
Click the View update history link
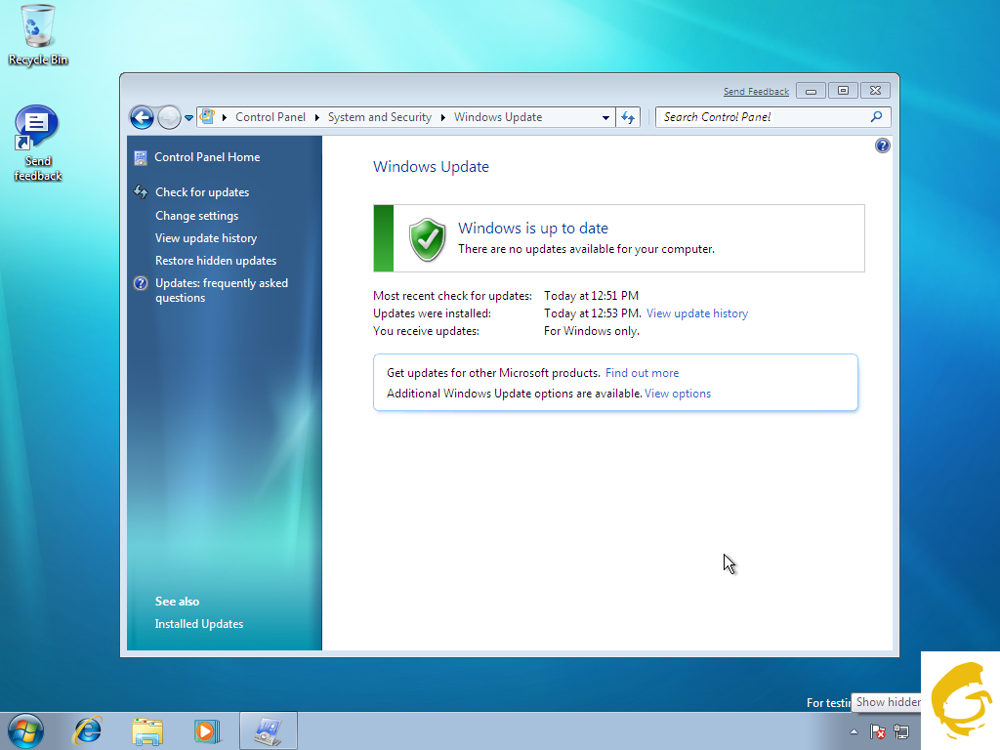point(696,313)
